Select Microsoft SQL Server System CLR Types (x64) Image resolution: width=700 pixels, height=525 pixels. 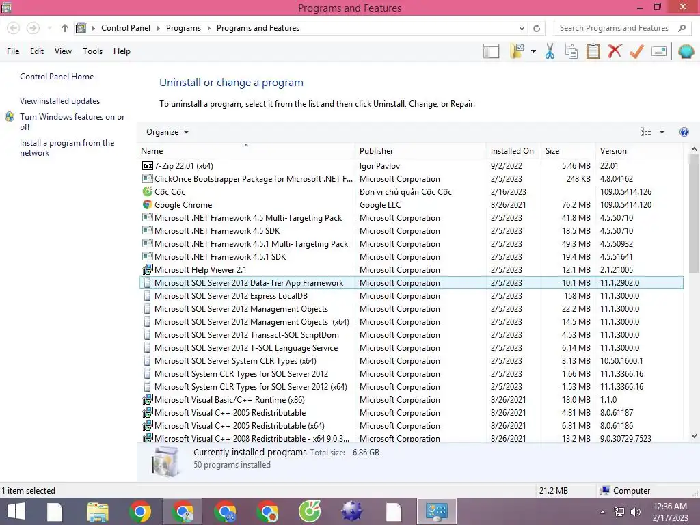411,361
